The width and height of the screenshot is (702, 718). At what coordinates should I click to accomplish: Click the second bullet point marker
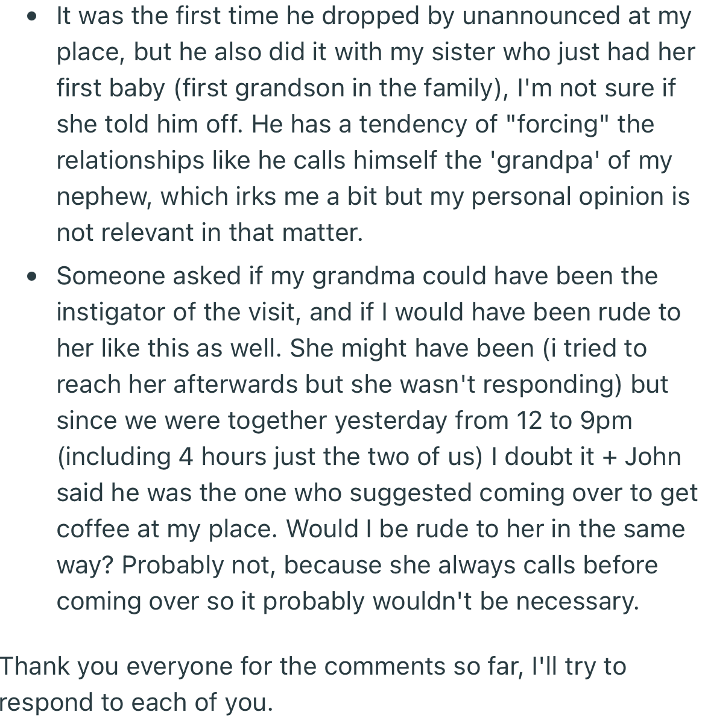(31, 277)
